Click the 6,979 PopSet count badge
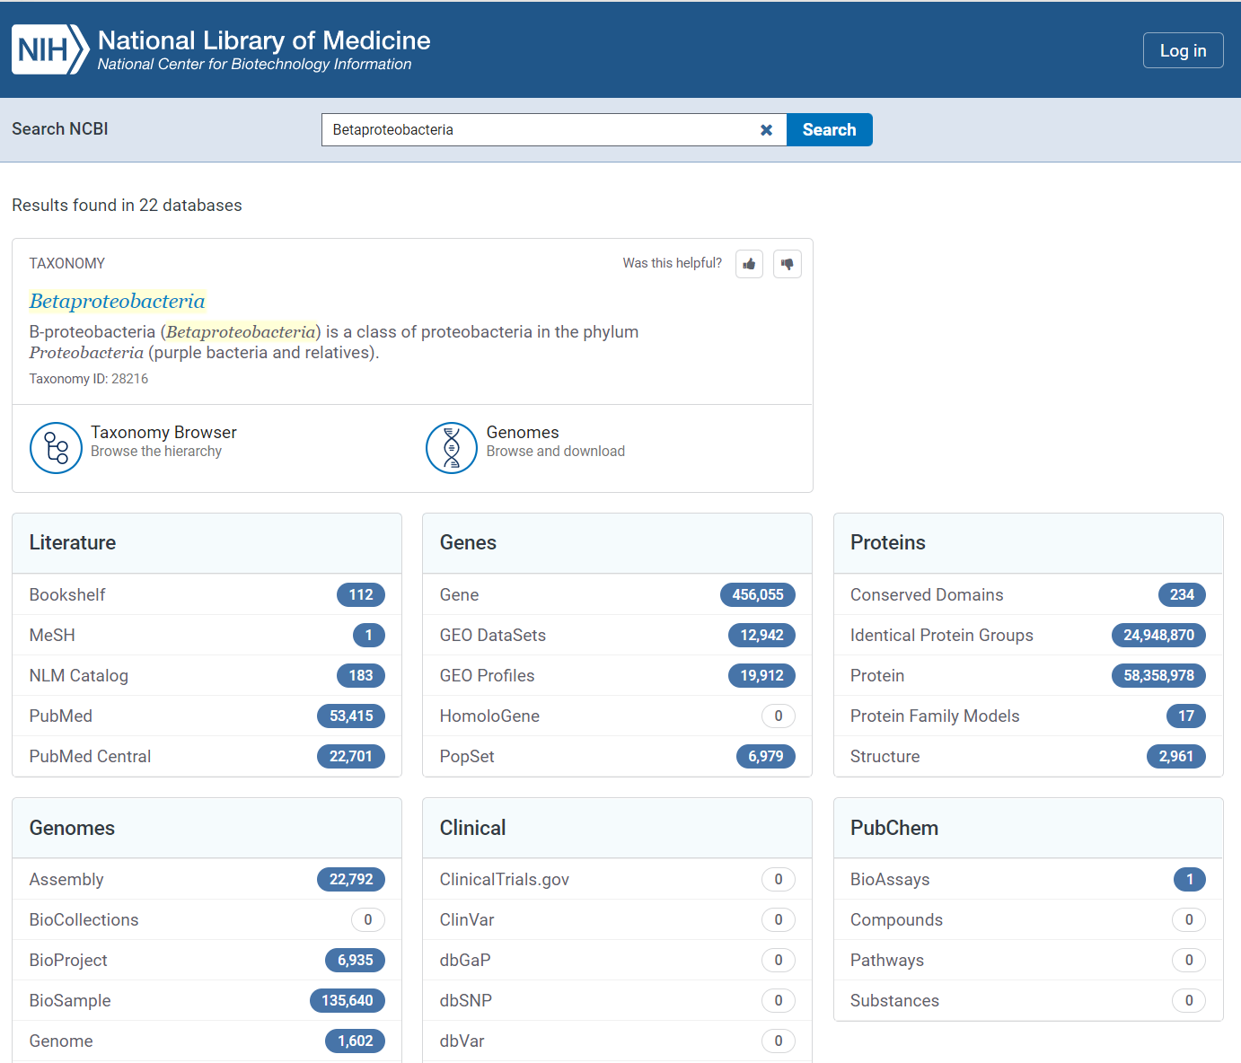 point(766,756)
